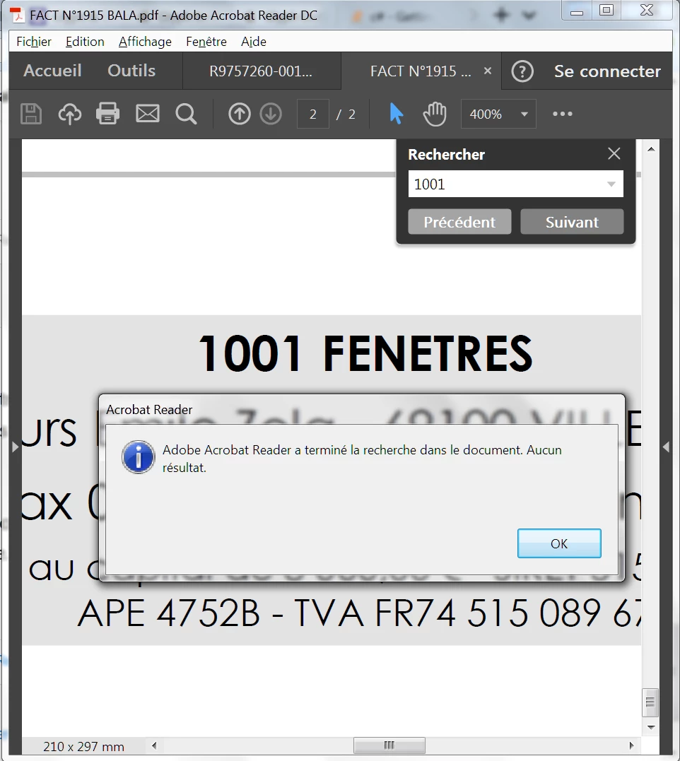
Task: Show more tools via the three dots
Action: tap(563, 114)
